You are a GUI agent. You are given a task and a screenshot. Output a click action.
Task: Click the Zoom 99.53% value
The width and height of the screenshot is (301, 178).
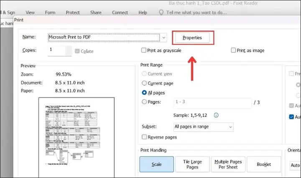point(64,74)
